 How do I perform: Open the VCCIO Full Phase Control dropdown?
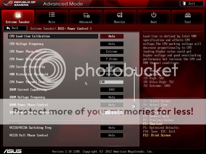(x=112, y=135)
